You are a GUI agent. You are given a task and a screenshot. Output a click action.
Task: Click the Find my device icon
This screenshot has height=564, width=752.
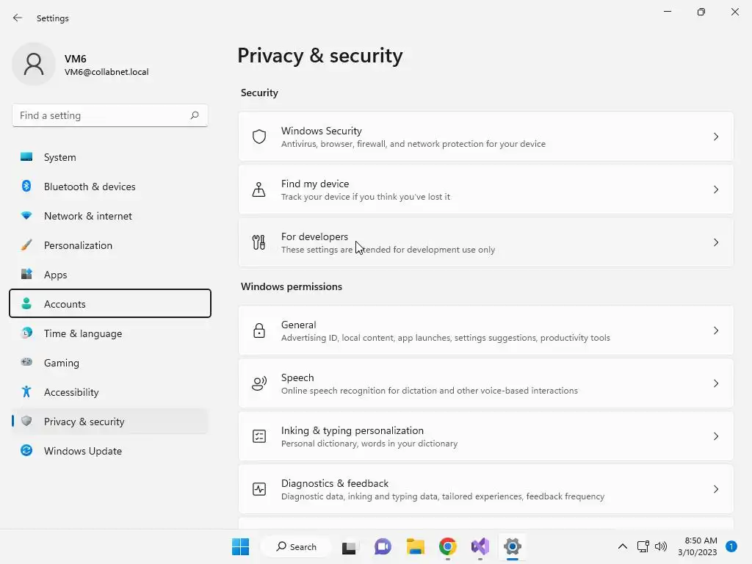pos(259,189)
